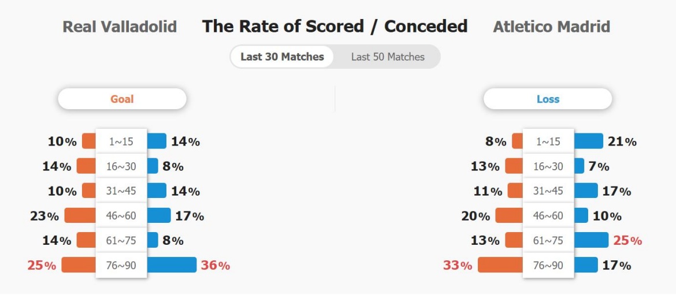Click orange 33% bar in Loss chart

500,265
